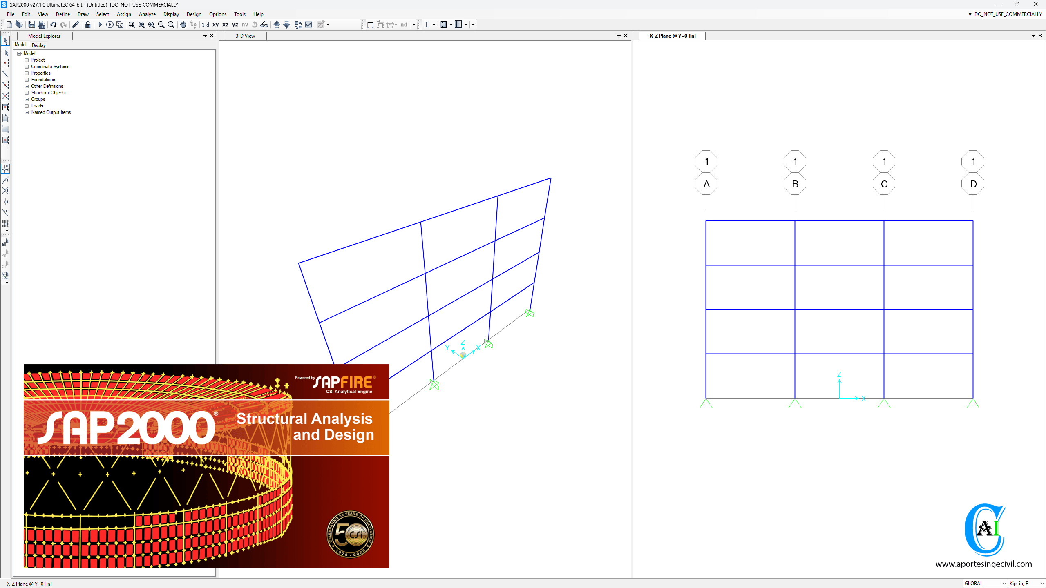This screenshot has width=1046, height=588.
Task: Toggle the 3-d view button
Action: [206, 24]
